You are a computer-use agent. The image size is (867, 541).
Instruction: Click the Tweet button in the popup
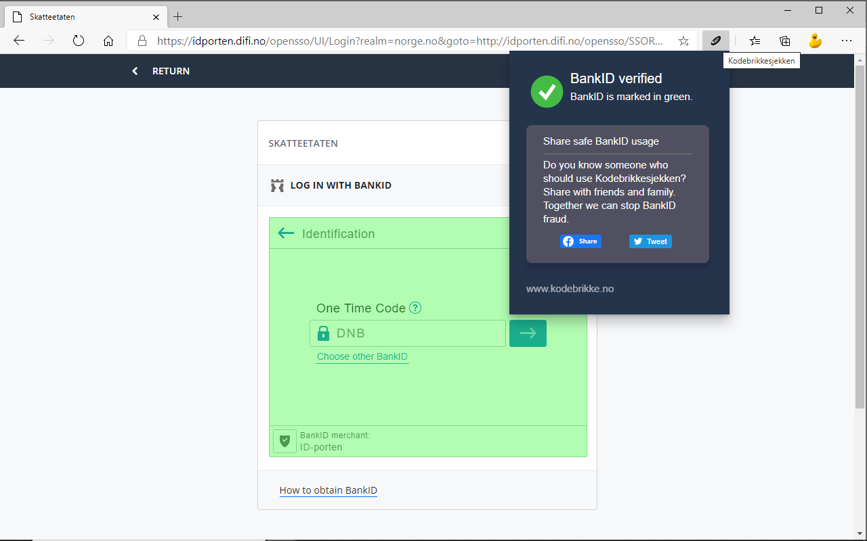click(650, 241)
